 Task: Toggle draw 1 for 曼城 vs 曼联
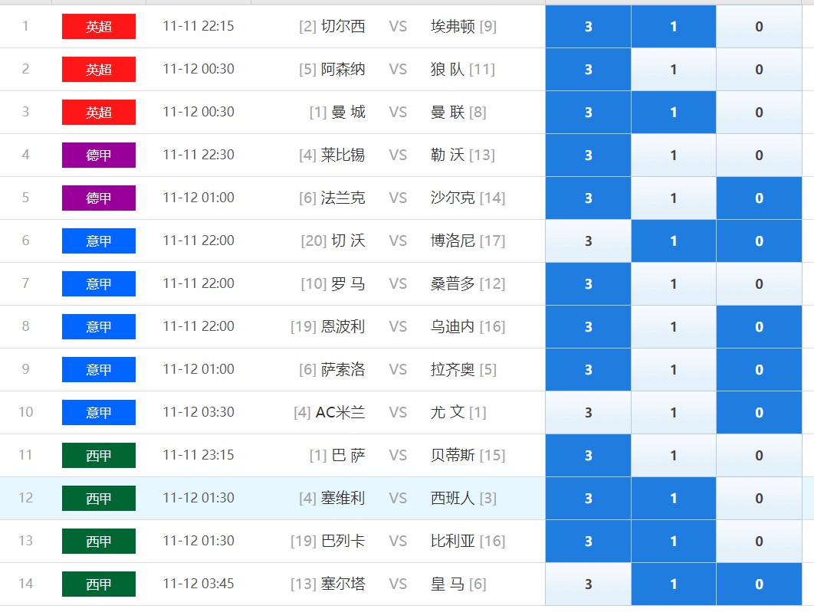673,112
